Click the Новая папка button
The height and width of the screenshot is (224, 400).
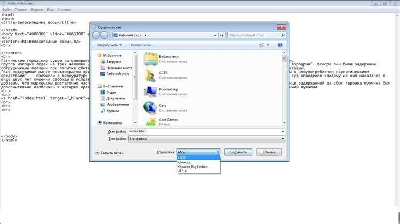pos(141,45)
